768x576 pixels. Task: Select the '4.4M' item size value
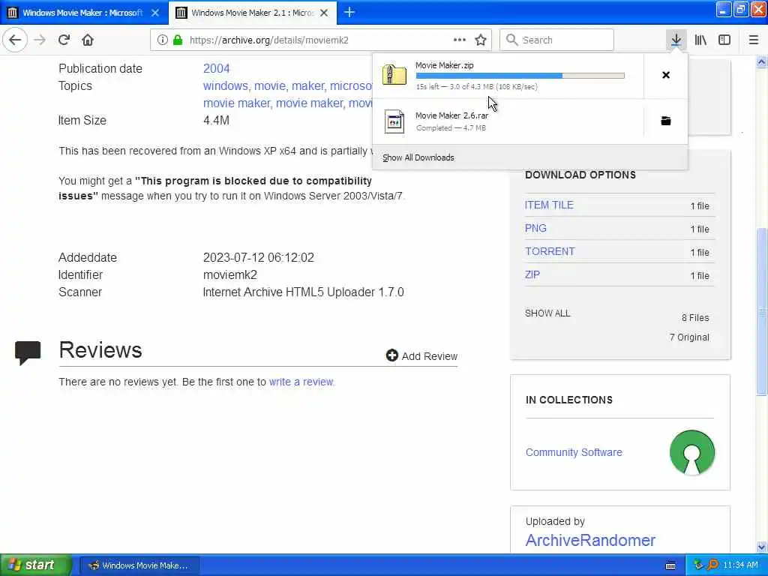[x=216, y=121]
